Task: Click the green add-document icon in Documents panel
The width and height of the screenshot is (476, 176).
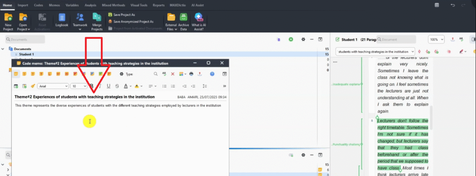Action: pyautogui.click(x=291, y=39)
